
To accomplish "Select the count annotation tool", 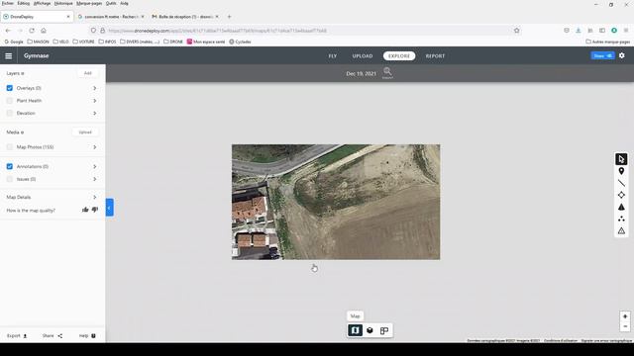I will click(x=621, y=219).
